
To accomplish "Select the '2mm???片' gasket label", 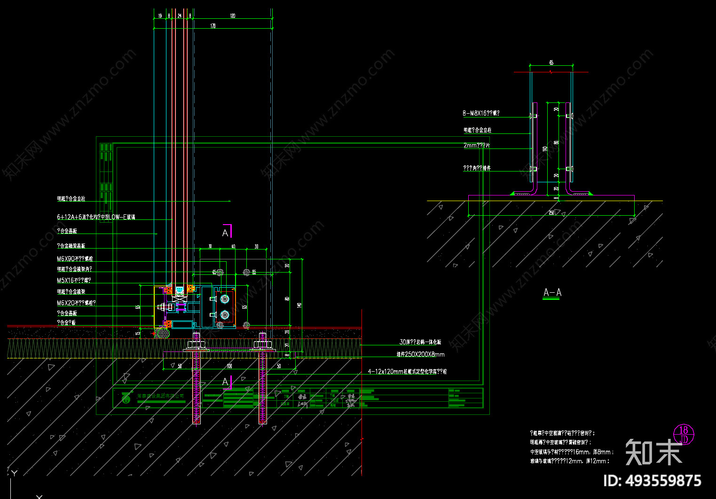I will (x=477, y=146).
